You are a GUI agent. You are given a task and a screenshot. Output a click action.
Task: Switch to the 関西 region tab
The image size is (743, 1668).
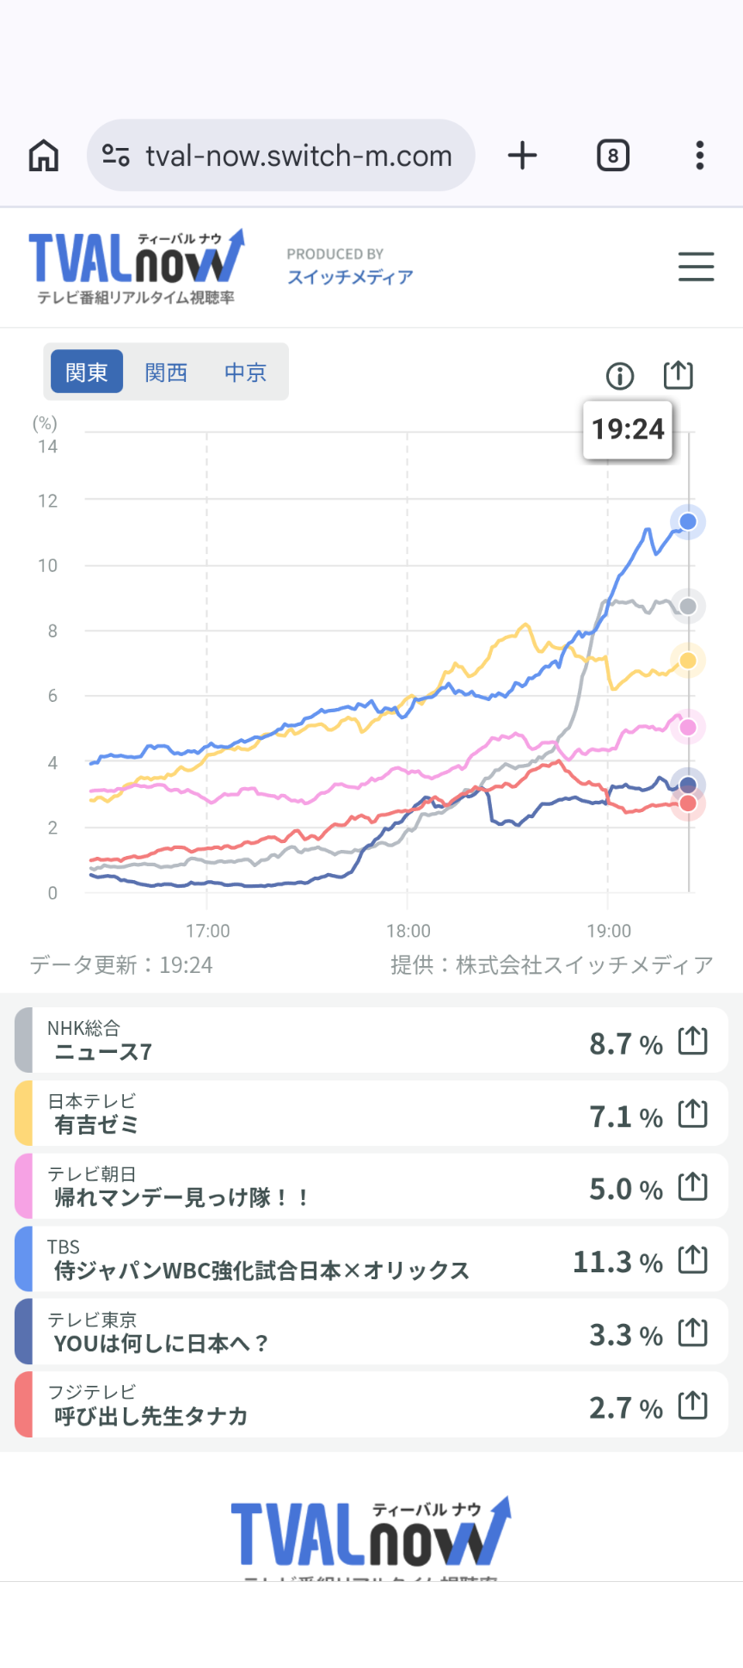(x=166, y=372)
